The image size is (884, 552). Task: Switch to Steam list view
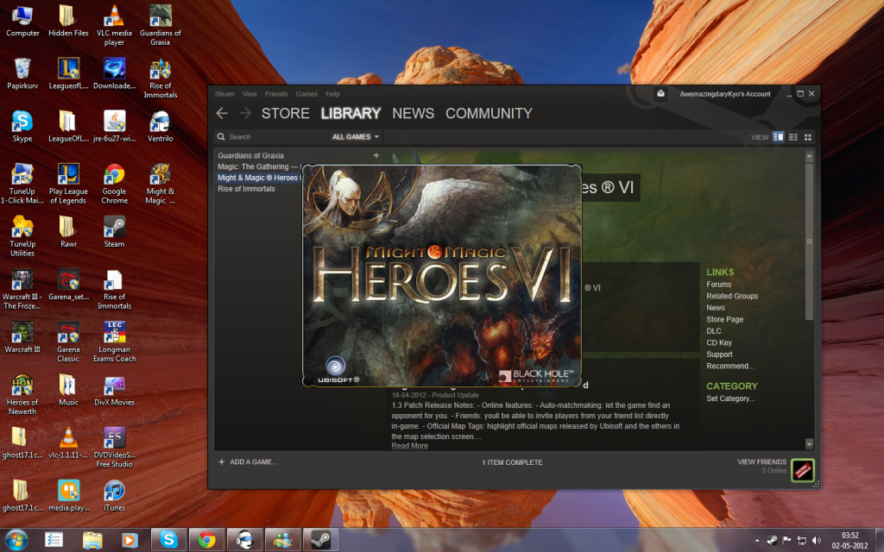793,137
